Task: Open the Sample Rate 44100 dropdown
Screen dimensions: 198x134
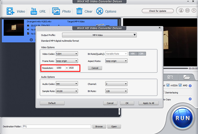Action: point(67,91)
